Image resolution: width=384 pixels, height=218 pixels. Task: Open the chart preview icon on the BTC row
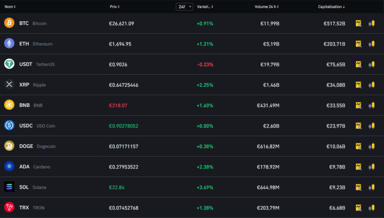click(359, 23)
